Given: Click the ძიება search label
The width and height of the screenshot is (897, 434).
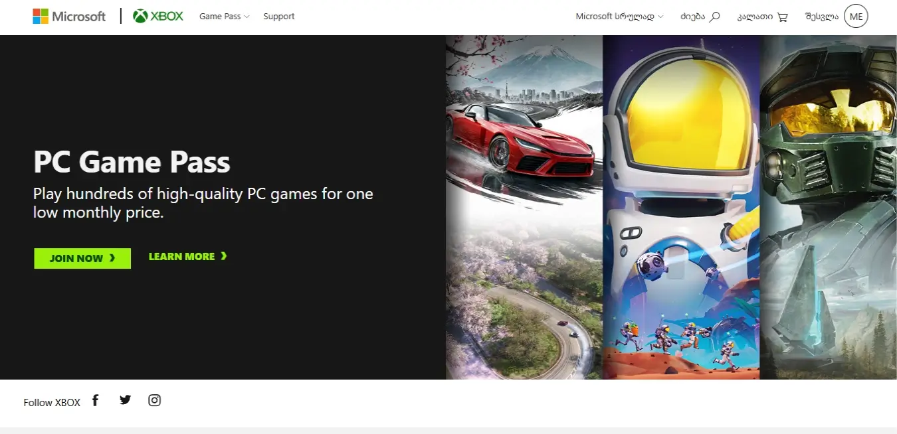Looking at the screenshot, I should tap(692, 16).
